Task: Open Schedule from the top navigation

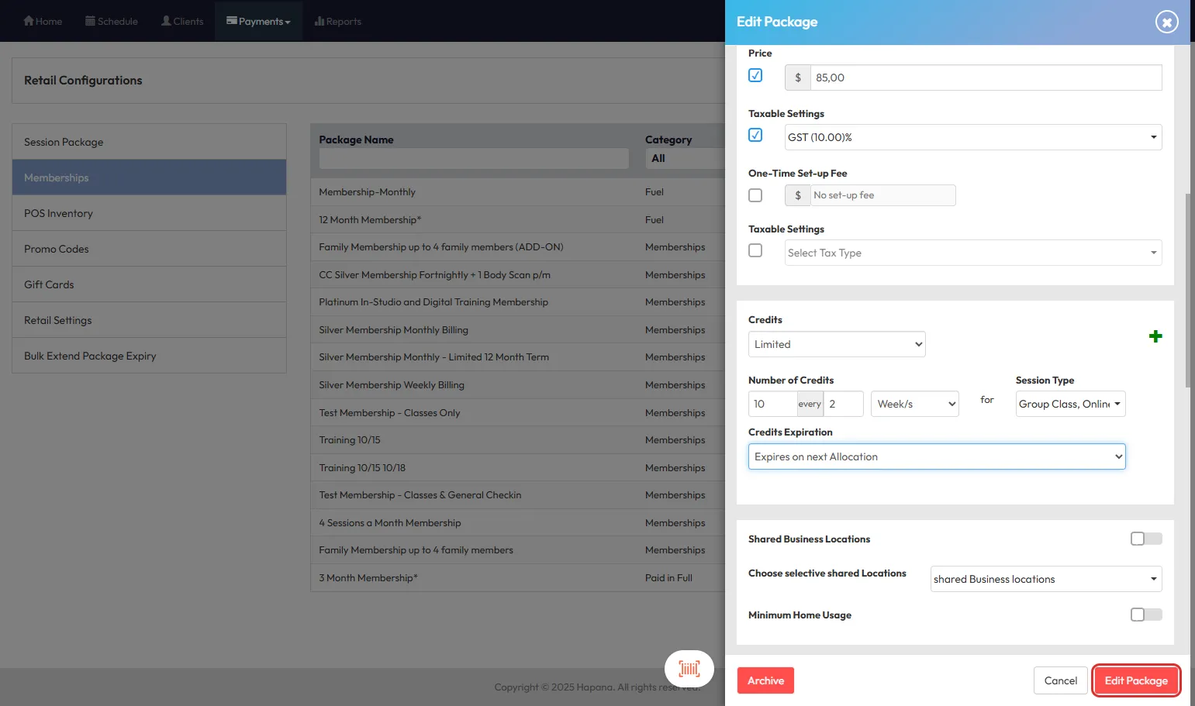Action: point(111,21)
